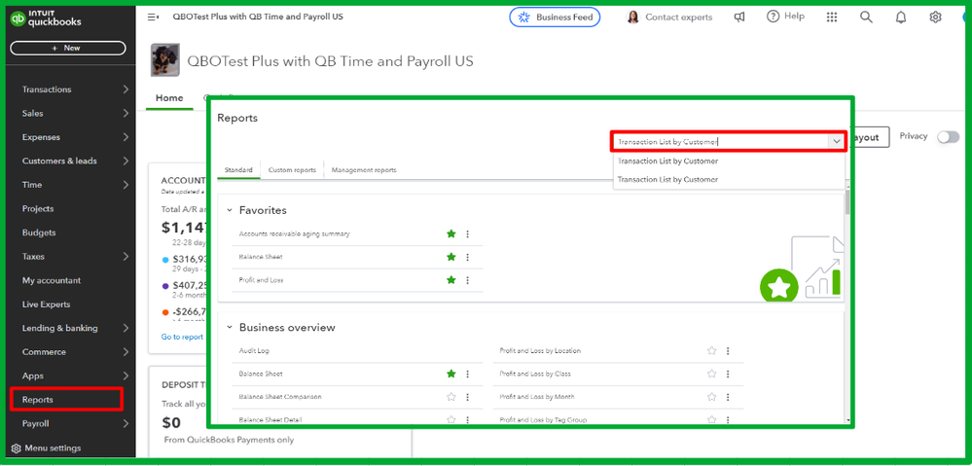
Task: Open the Help question mark icon
Action: point(773,17)
